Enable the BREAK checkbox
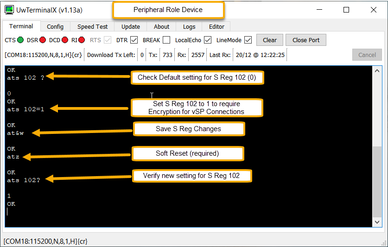The width and height of the screenshot is (388, 247). click(166, 40)
